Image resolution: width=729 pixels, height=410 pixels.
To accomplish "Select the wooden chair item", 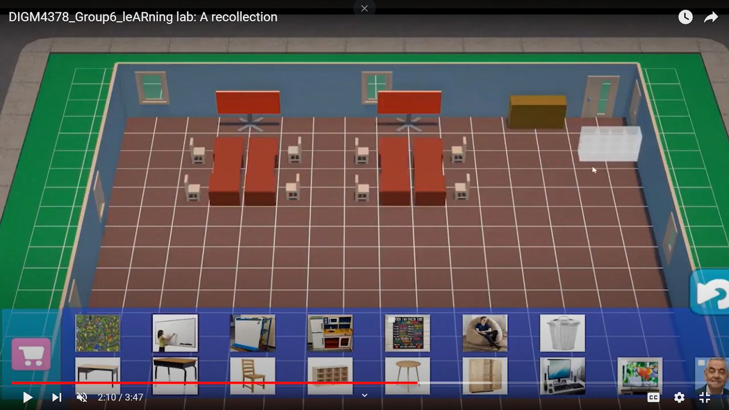I will click(x=252, y=374).
